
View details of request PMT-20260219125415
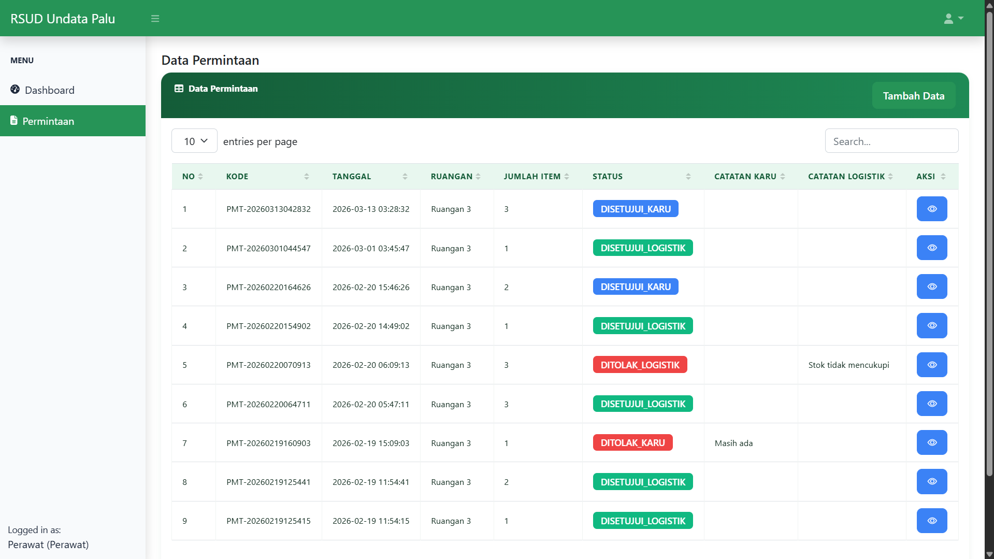[x=931, y=521]
